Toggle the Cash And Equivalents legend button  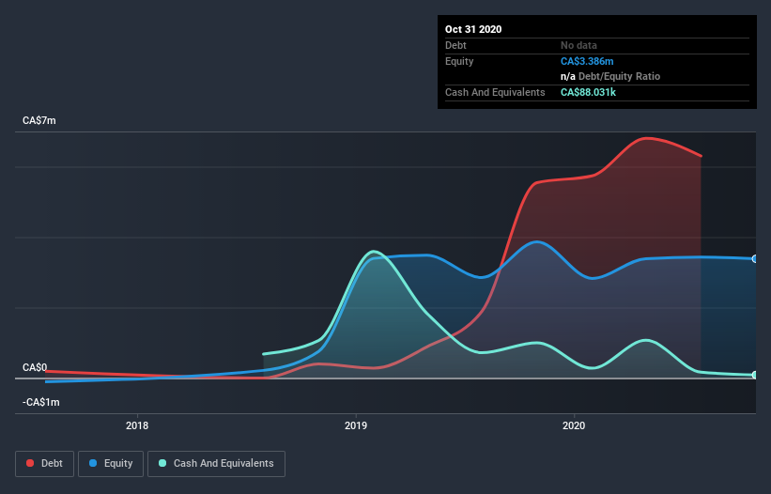[x=216, y=464]
